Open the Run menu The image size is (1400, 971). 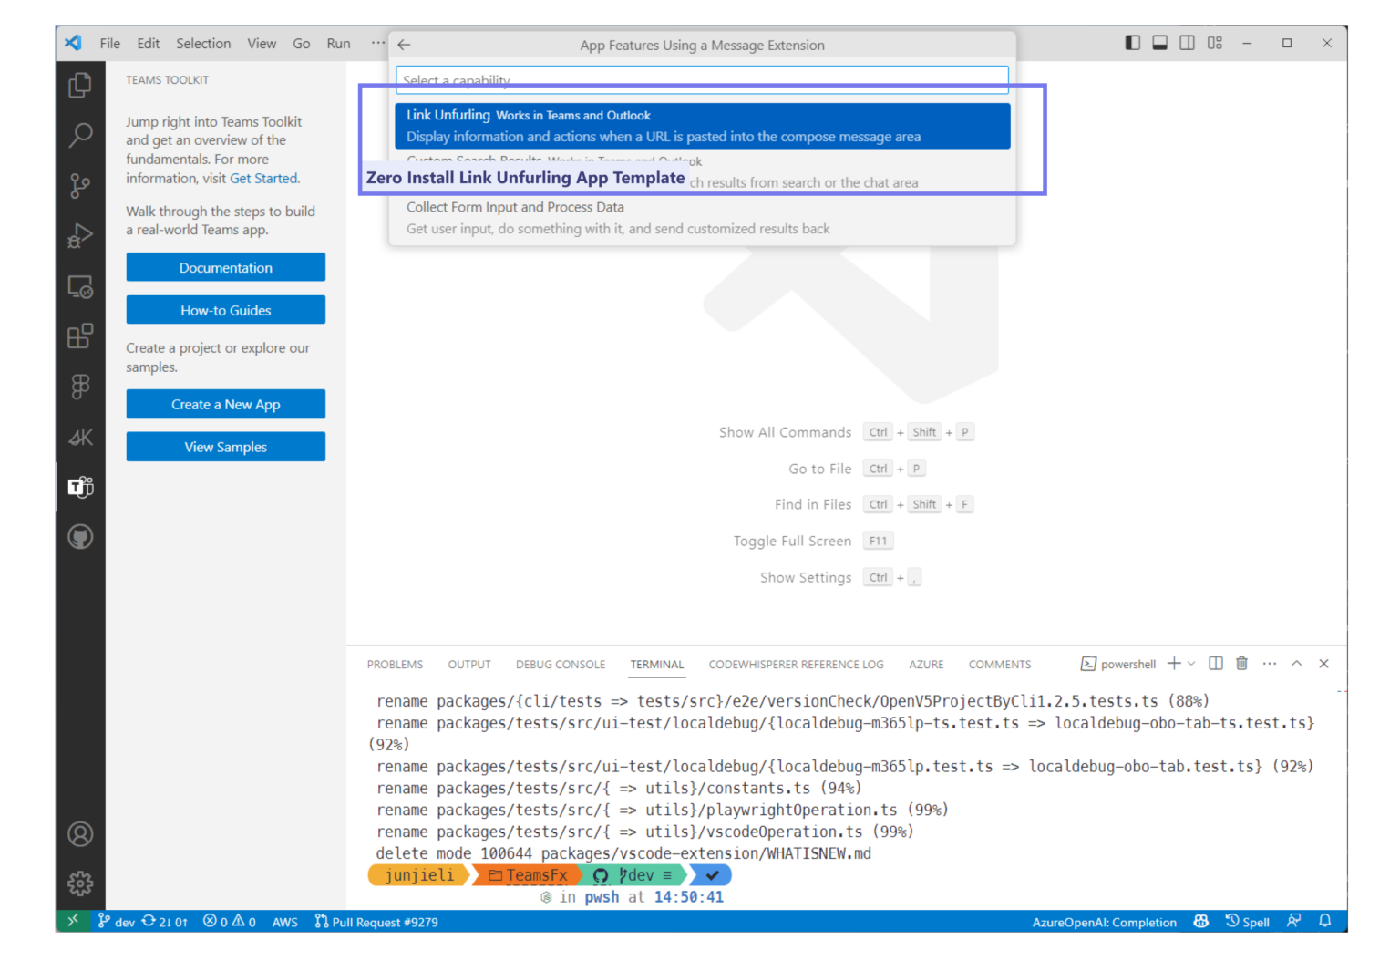337,43
